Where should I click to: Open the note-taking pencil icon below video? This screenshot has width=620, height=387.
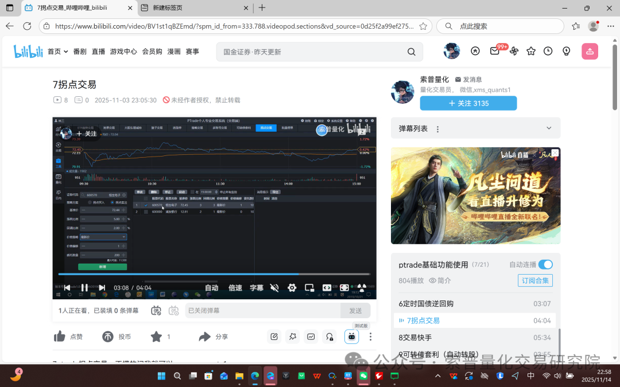[274, 337]
